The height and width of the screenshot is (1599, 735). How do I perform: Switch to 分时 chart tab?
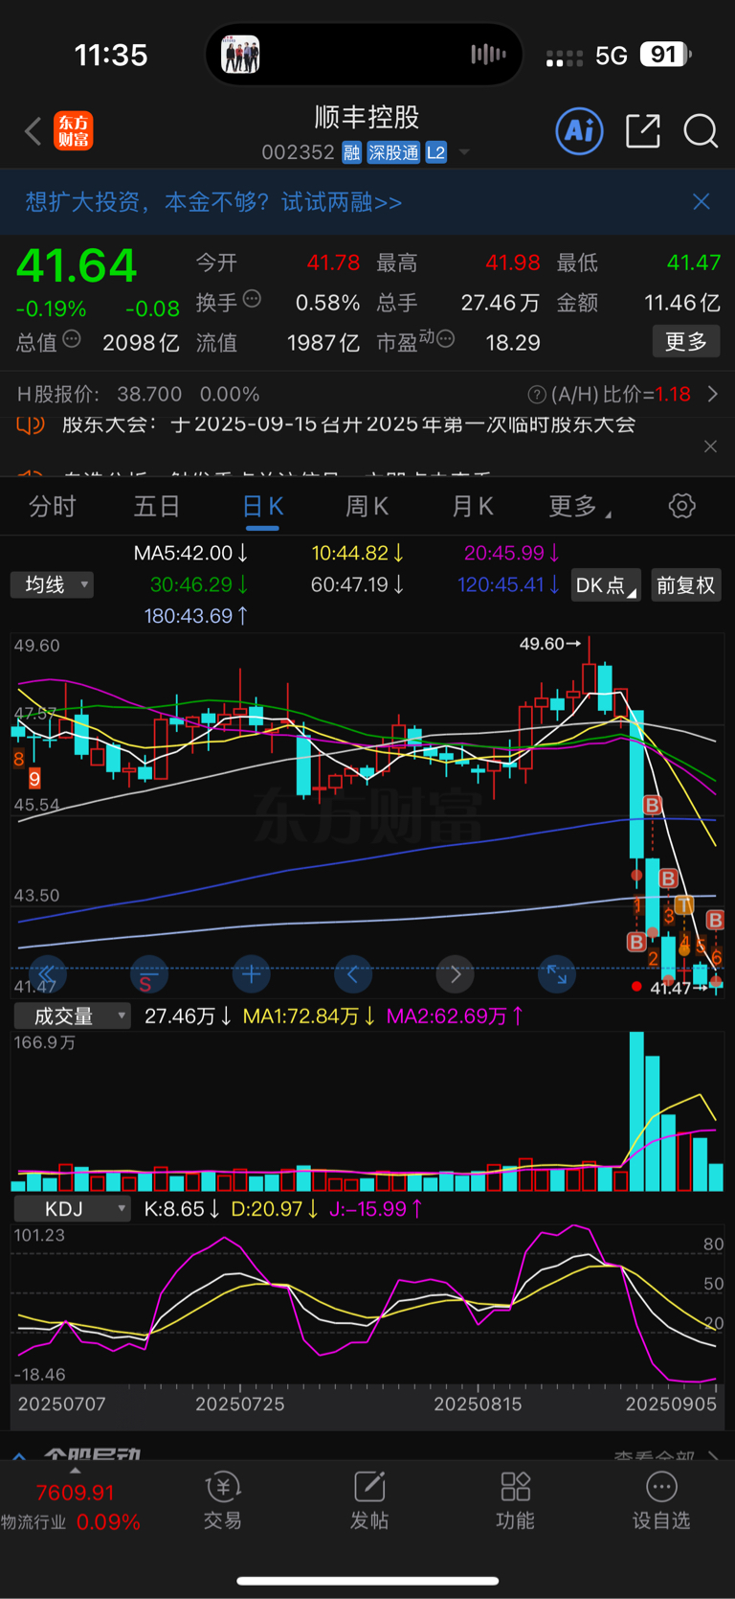click(52, 506)
